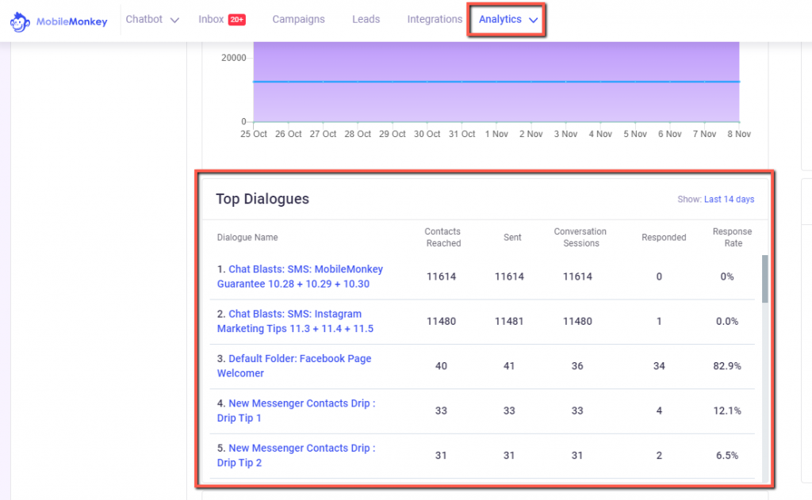Go to the Campaigns tab
The image size is (812, 500).
click(x=298, y=20)
